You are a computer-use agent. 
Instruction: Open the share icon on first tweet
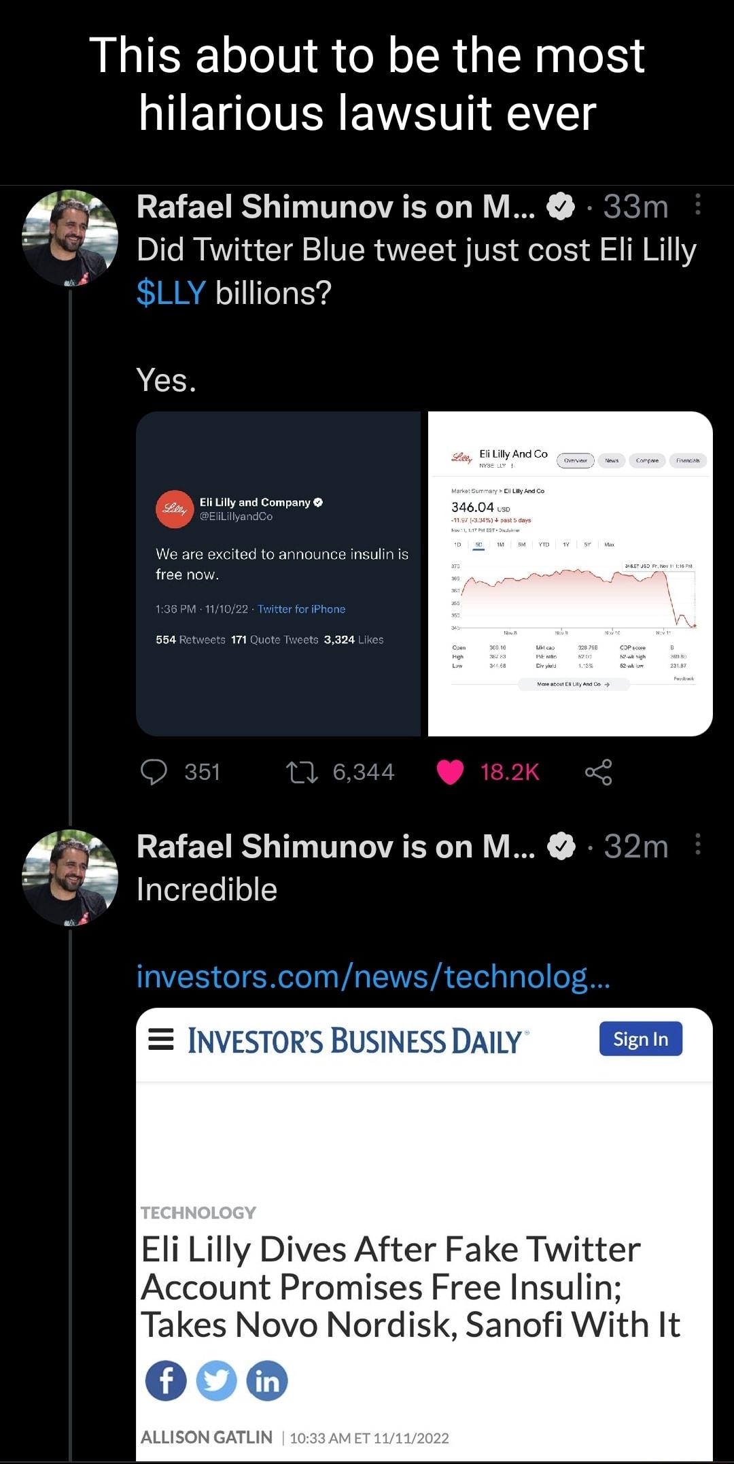(x=598, y=772)
